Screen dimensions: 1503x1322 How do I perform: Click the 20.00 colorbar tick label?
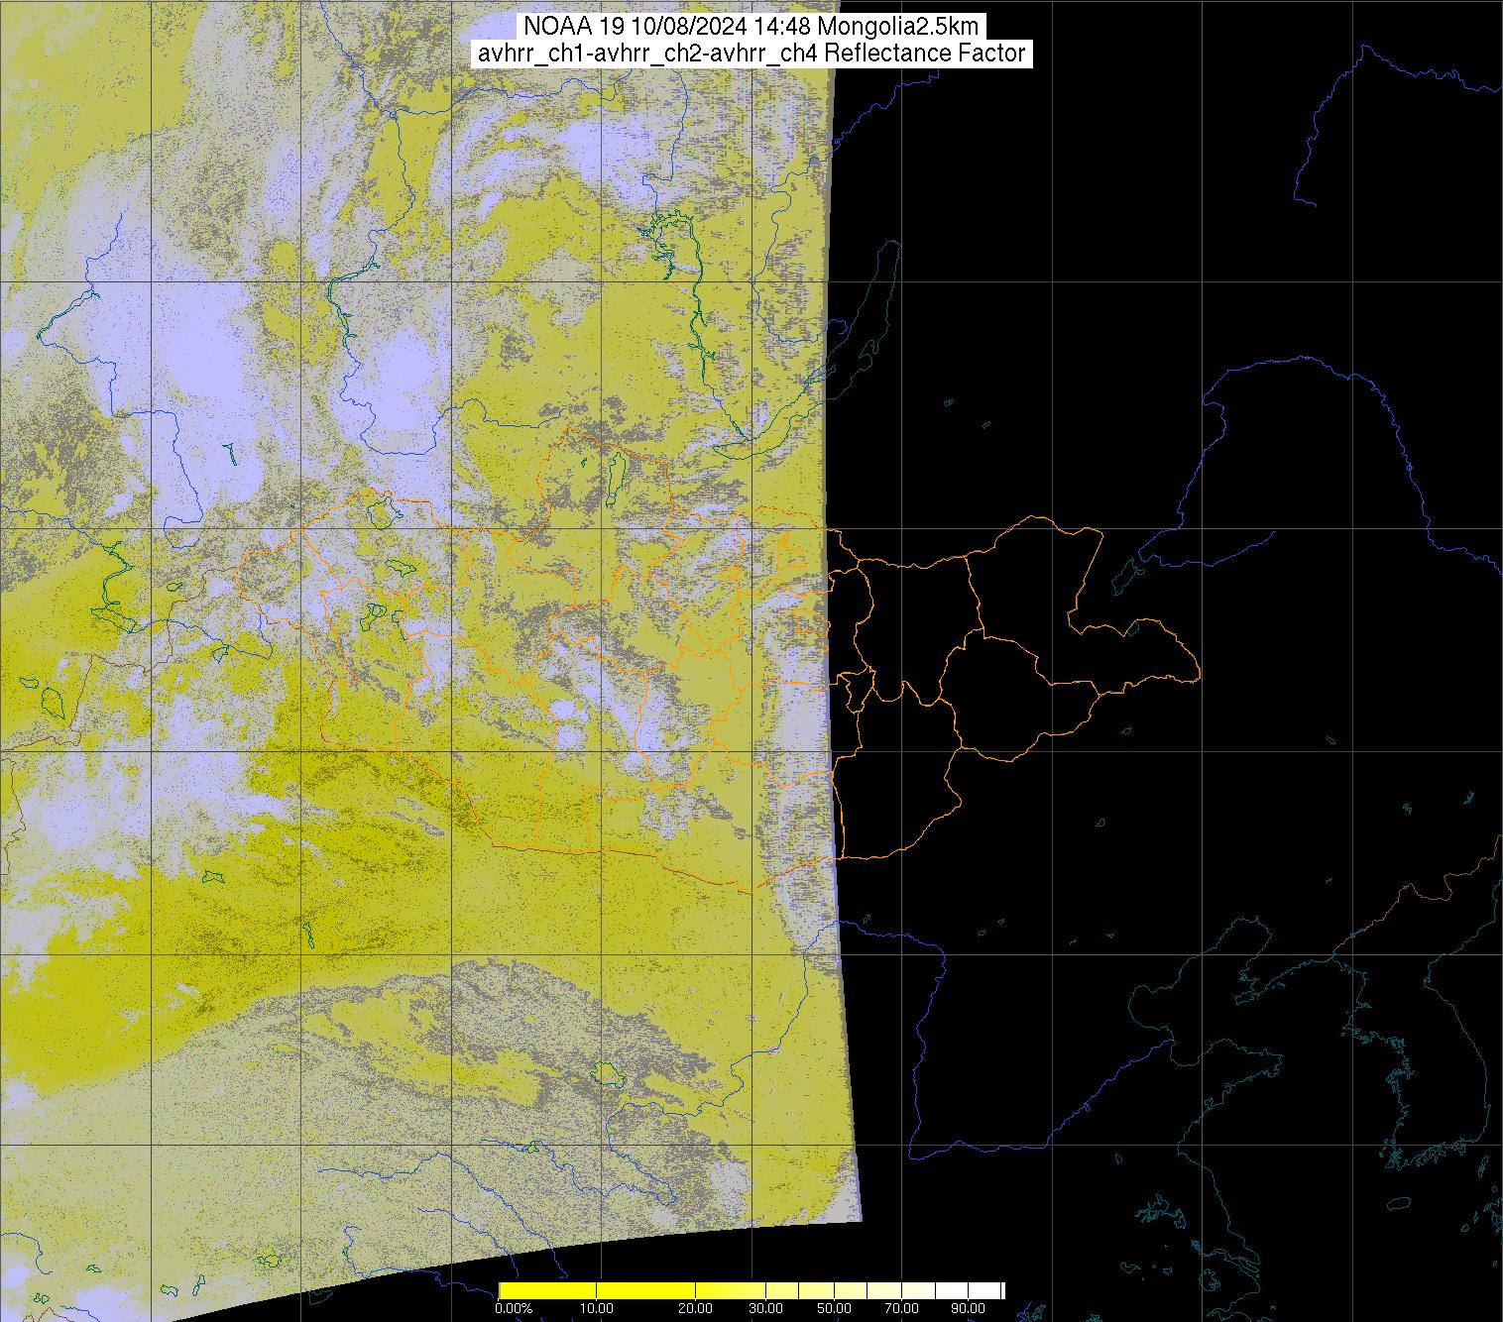(x=695, y=1309)
